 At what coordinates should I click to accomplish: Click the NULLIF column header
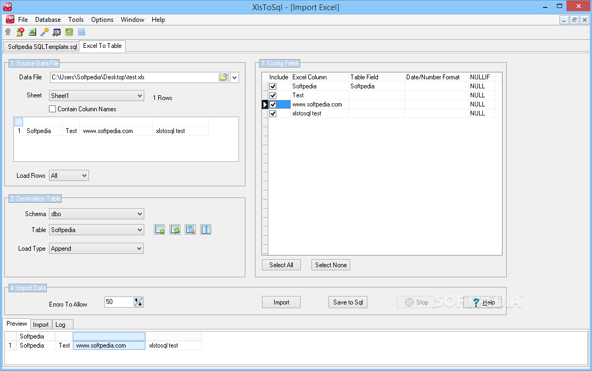coord(481,77)
